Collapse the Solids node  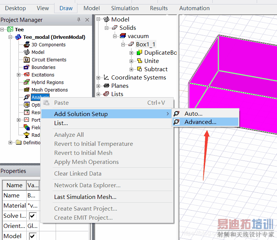(x=106, y=28)
